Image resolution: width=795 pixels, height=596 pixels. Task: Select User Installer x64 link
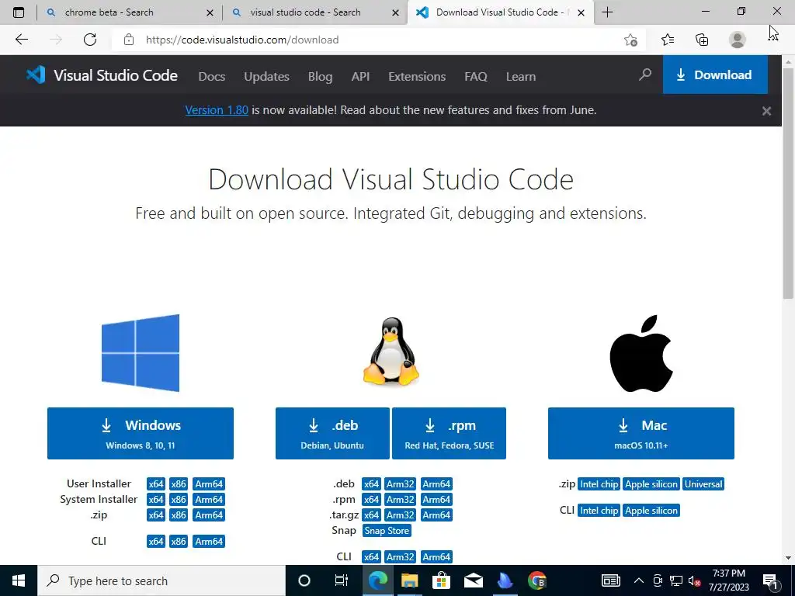(156, 484)
